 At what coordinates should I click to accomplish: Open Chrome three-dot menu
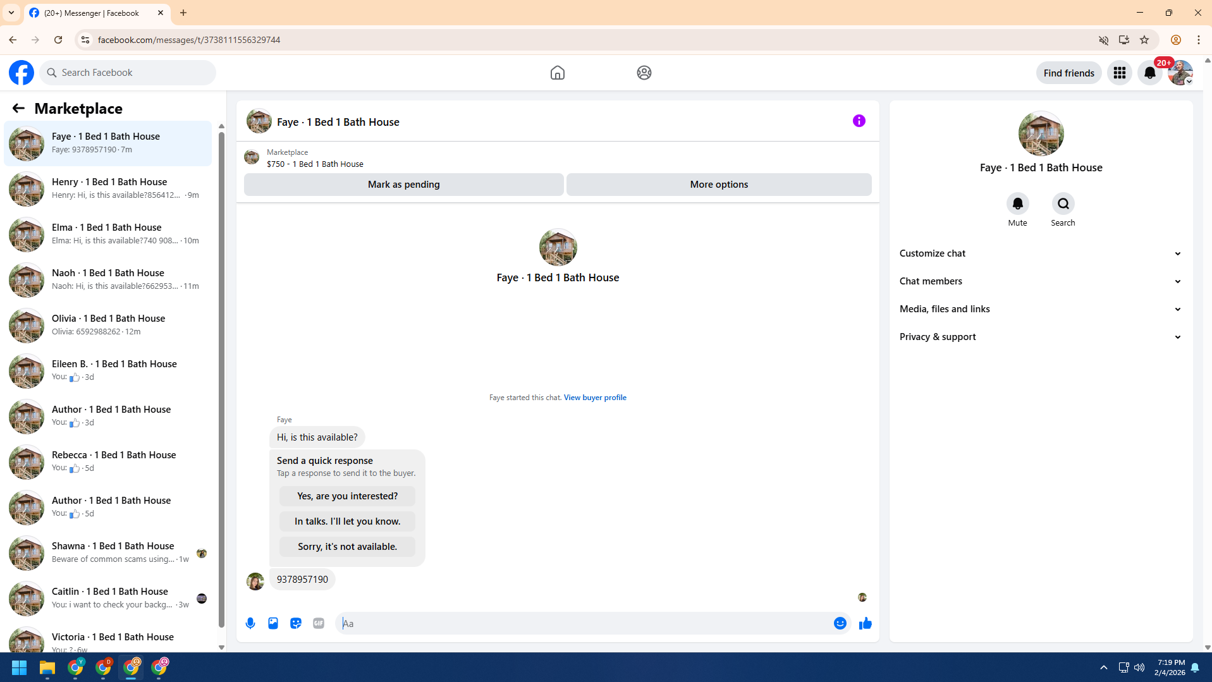1199,40
